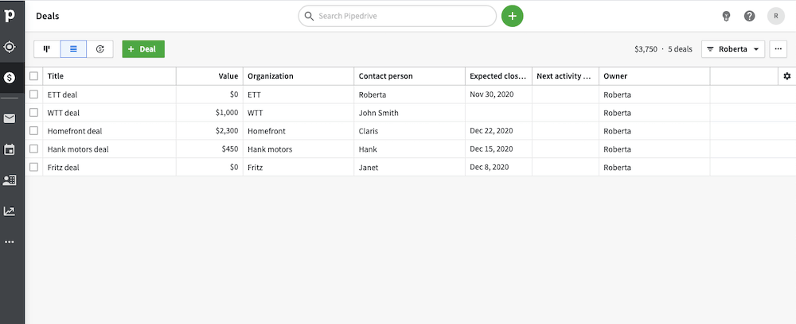The image size is (796, 324).
Task: Open contact person Hank
Action: tap(368, 149)
